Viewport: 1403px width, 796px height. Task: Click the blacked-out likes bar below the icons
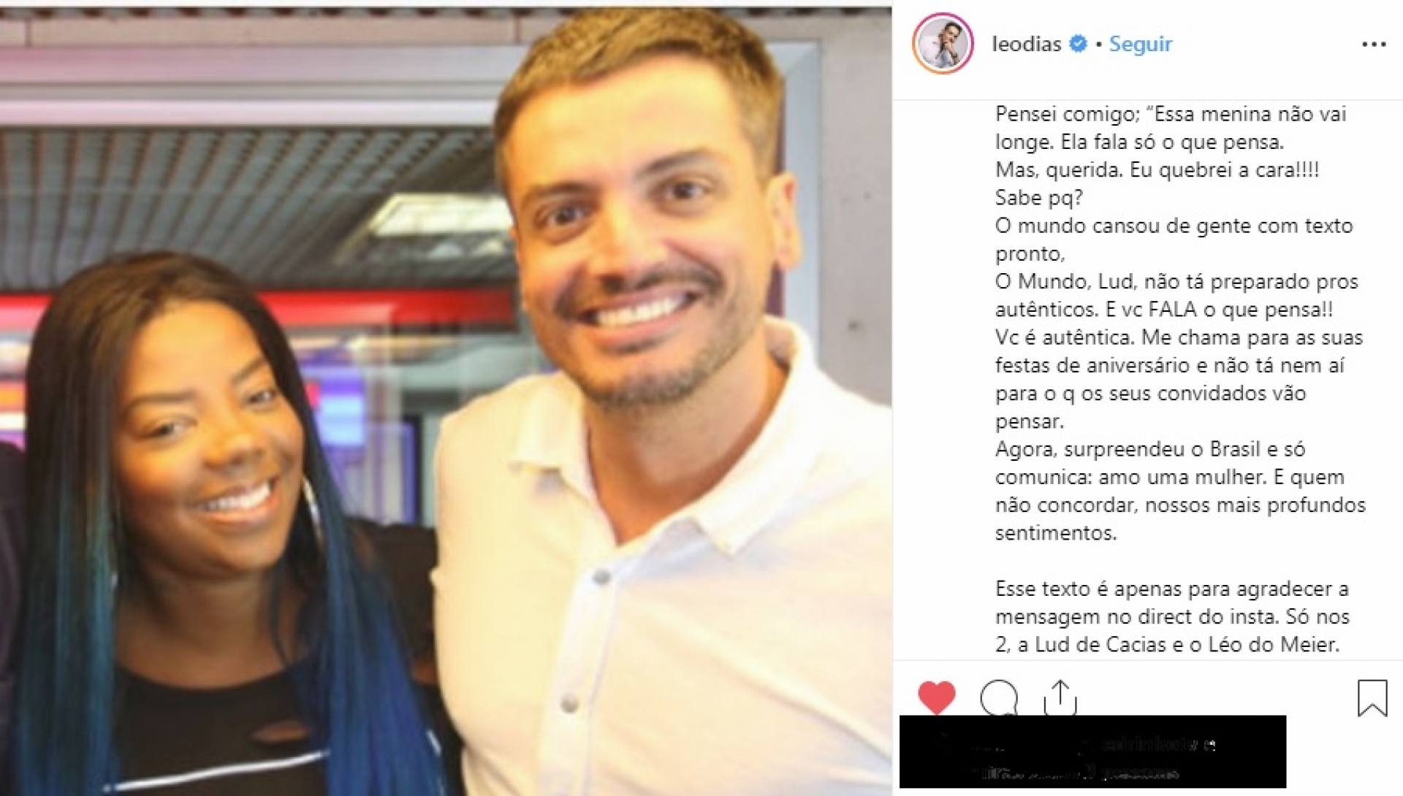[x=1092, y=752]
